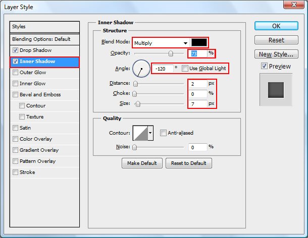Click the Choke slider handle
The height and width of the screenshot is (238, 308).
tap(134, 94)
